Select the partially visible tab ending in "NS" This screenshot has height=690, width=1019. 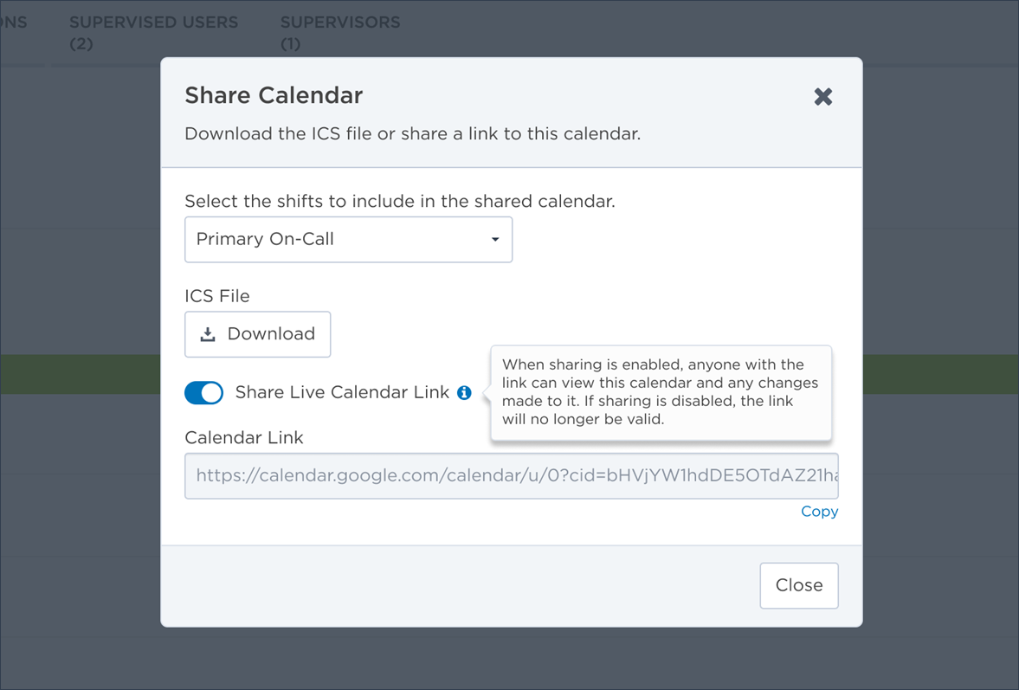click(x=14, y=23)
